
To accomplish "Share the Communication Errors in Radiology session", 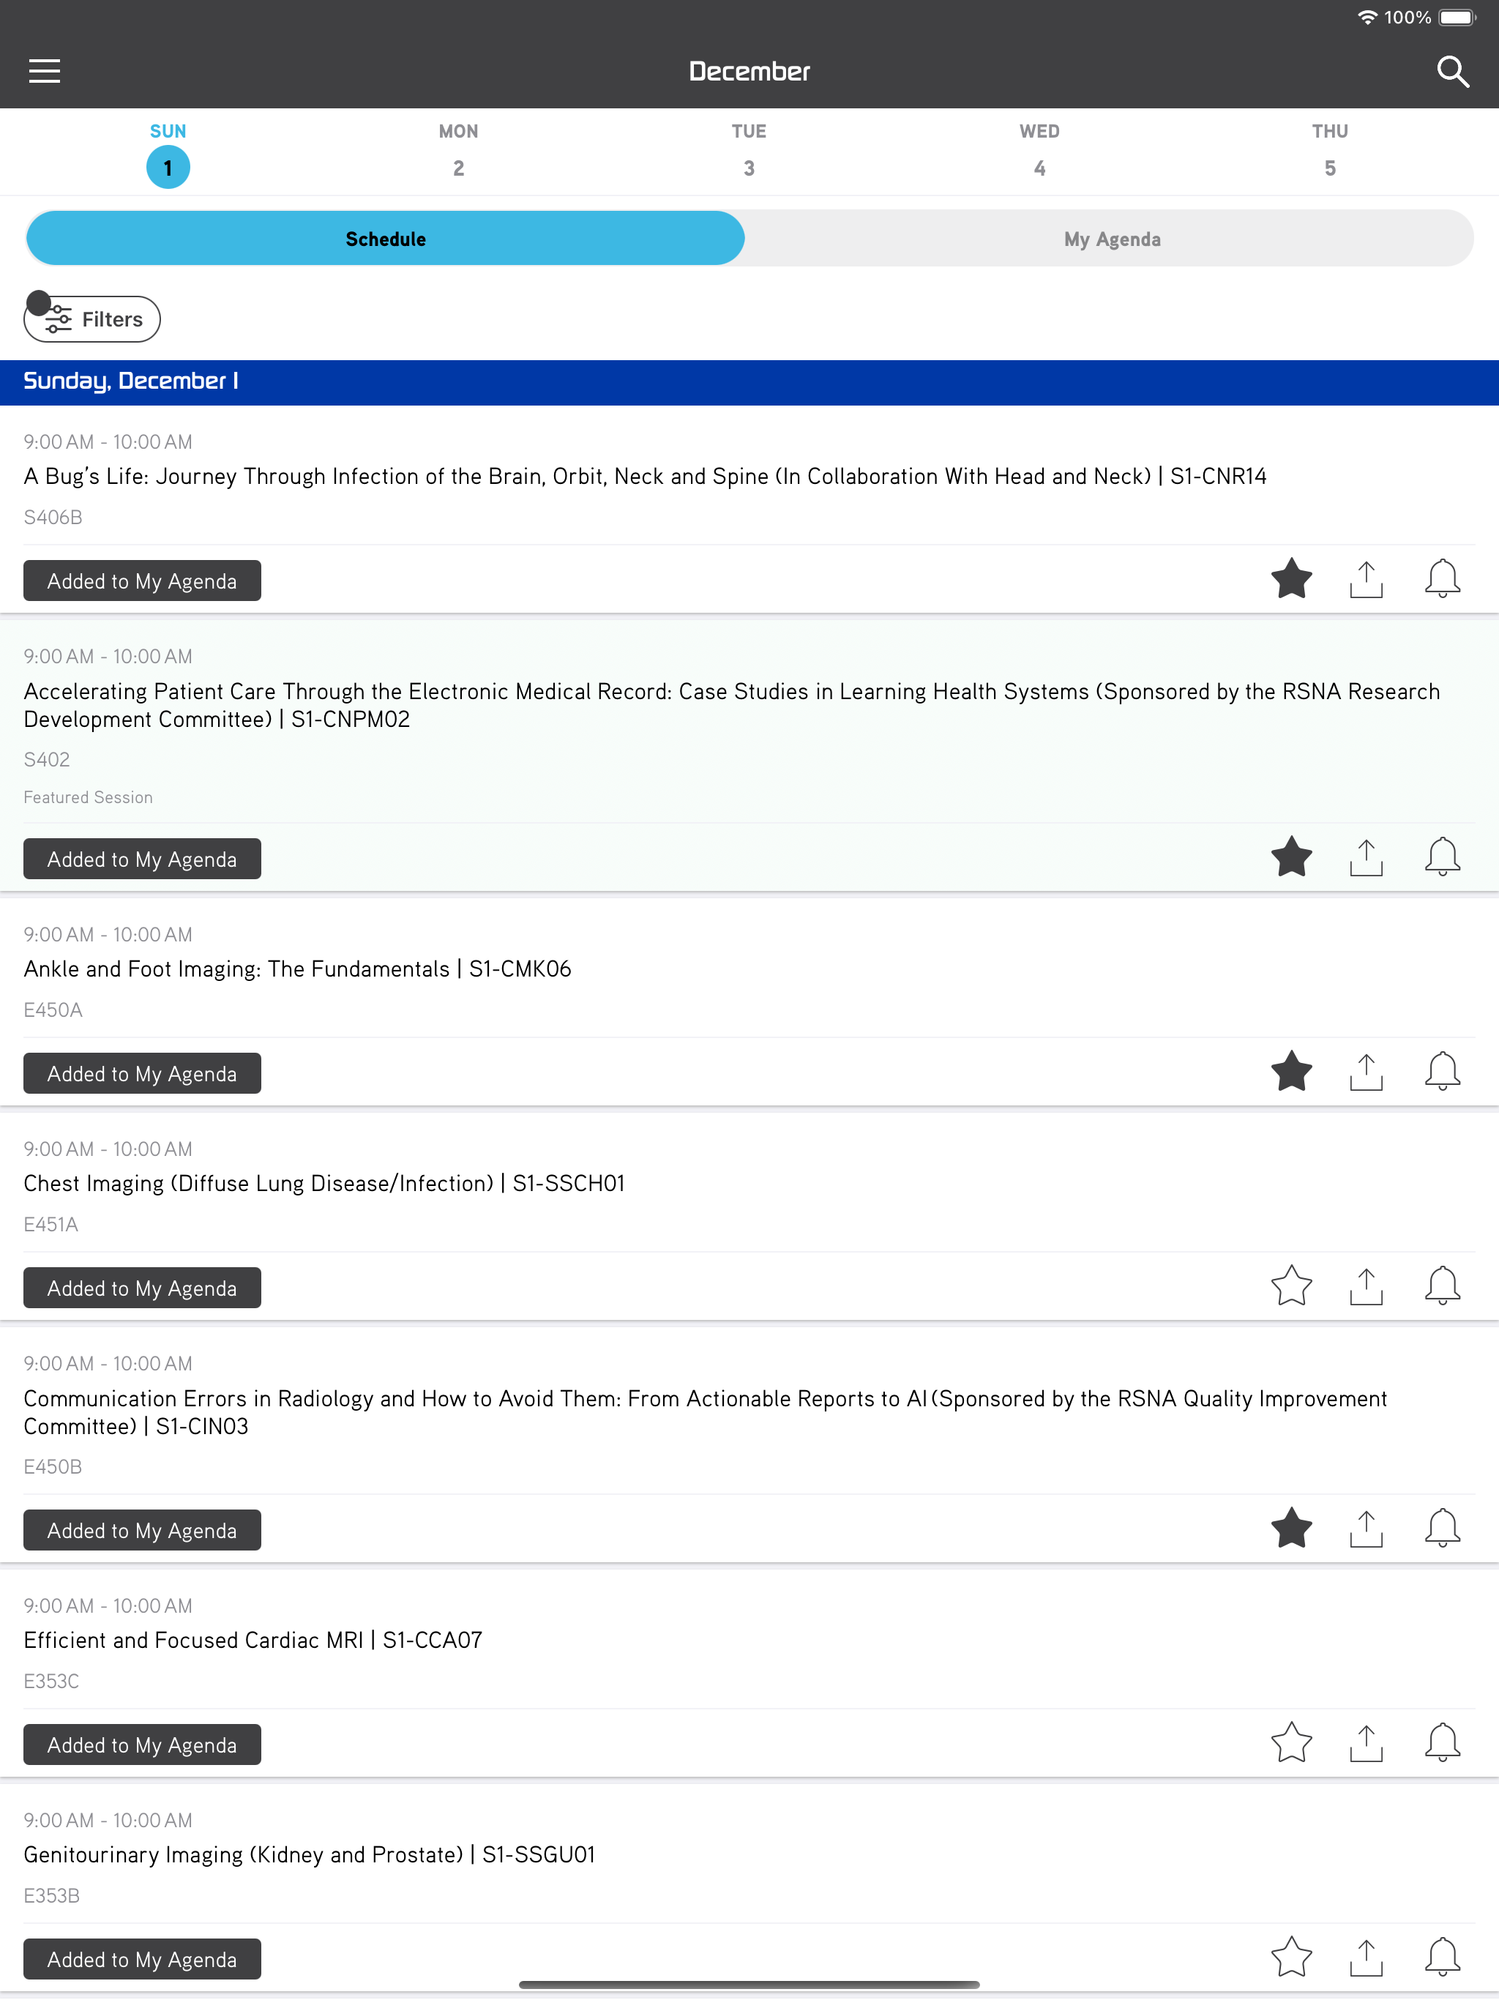I will pos(1366,1529).
